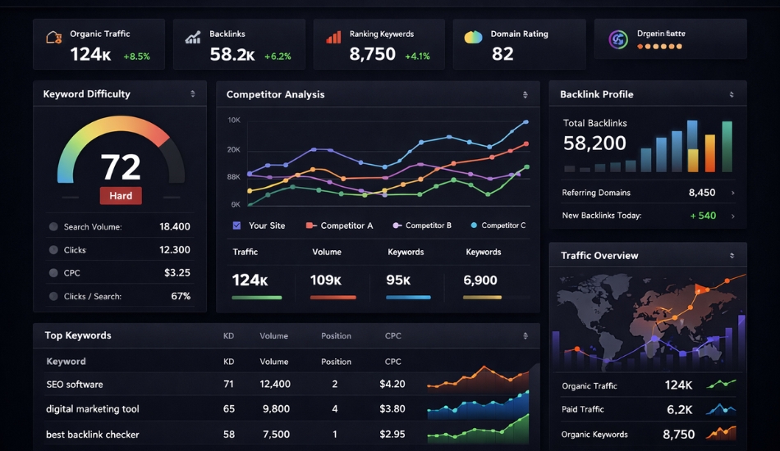Click the Organic Traffic card icon at top
This screenshot has height=451, width=780.
53,37
